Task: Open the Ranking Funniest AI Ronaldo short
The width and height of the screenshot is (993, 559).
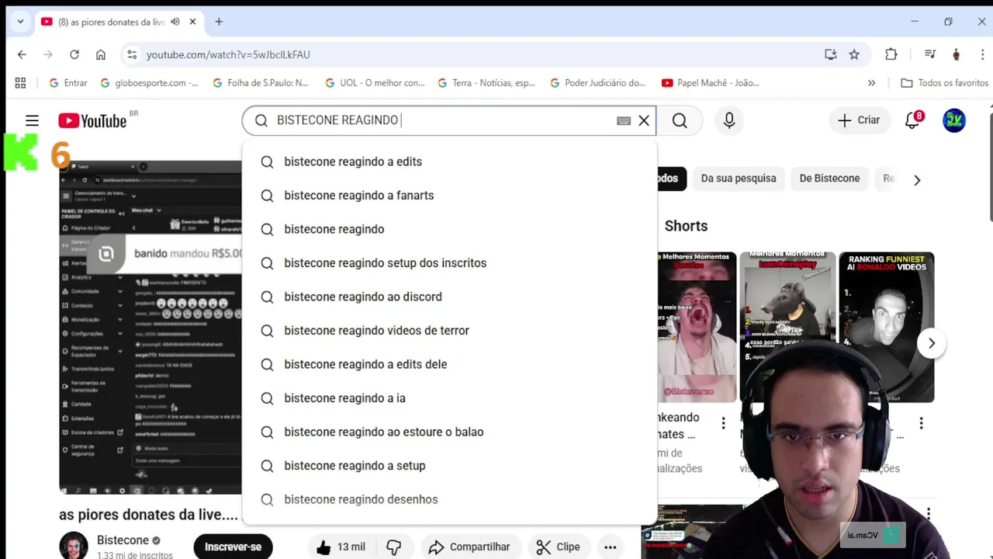Action: point(887,327)
